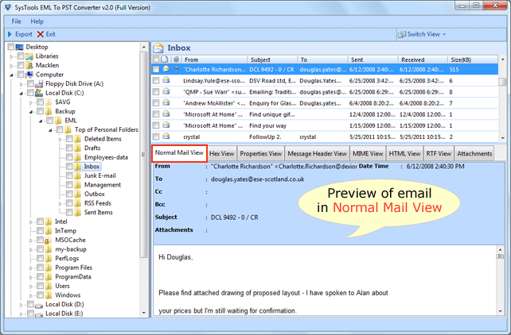Viewport: 511px width, 335px height.
Task: Collapse the Local Disk (C:) node
Action: pyautogui.click(x=21, y=94)
